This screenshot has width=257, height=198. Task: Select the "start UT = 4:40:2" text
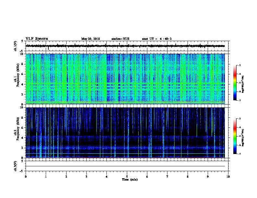tap(157, 39)
